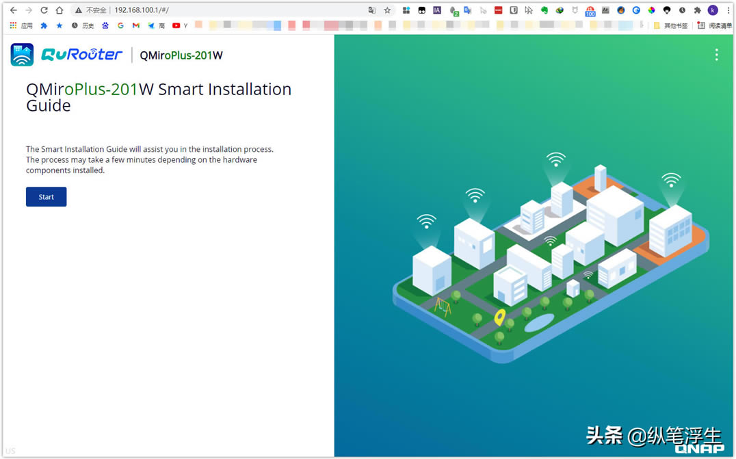Click the translate page icon
The height and width of the screenshot is (459, 736).
(371, 10)
